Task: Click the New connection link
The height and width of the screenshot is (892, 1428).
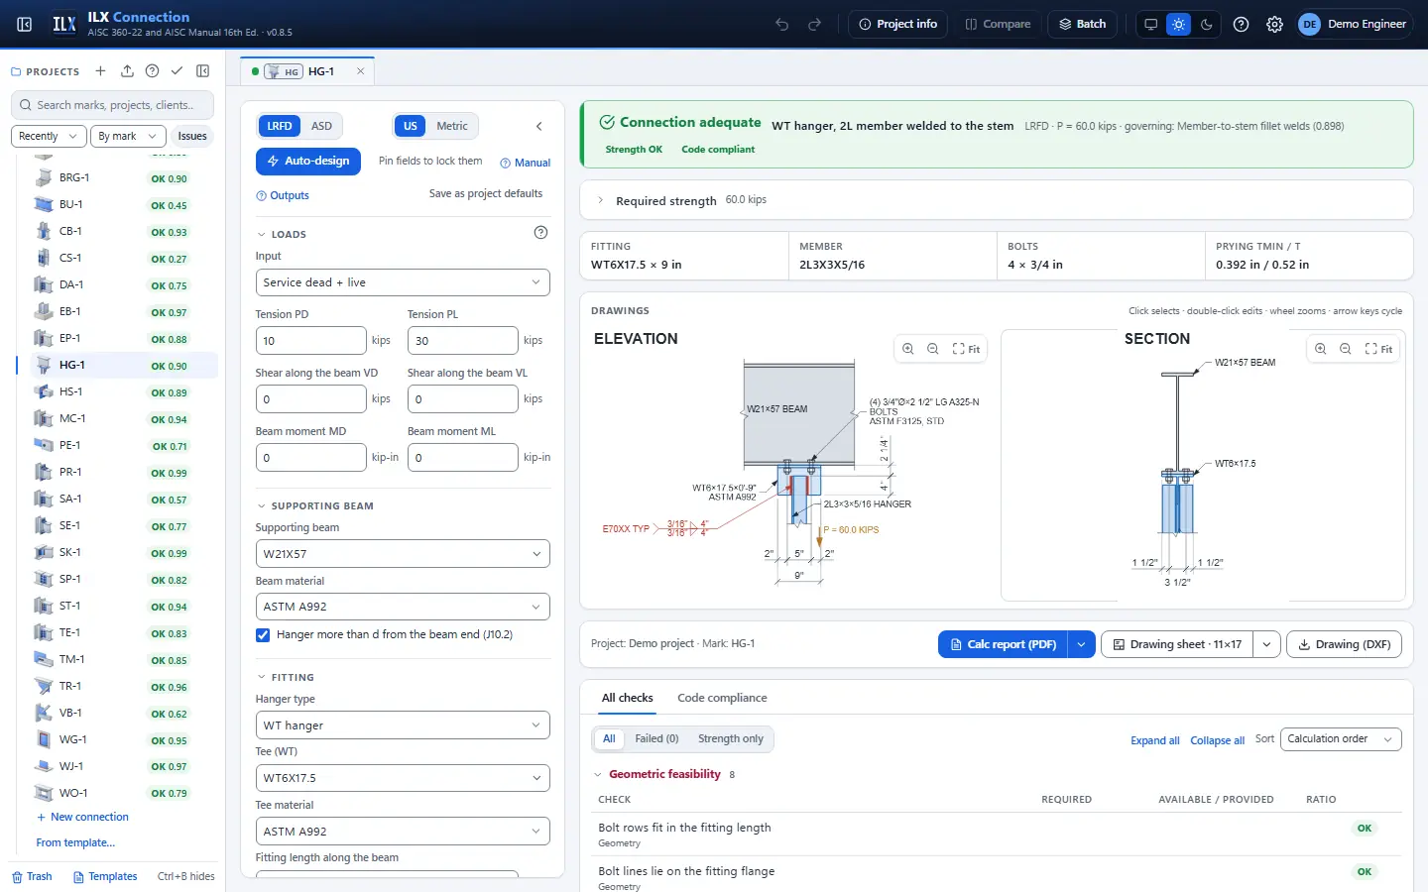Action: tap(82, 817)
